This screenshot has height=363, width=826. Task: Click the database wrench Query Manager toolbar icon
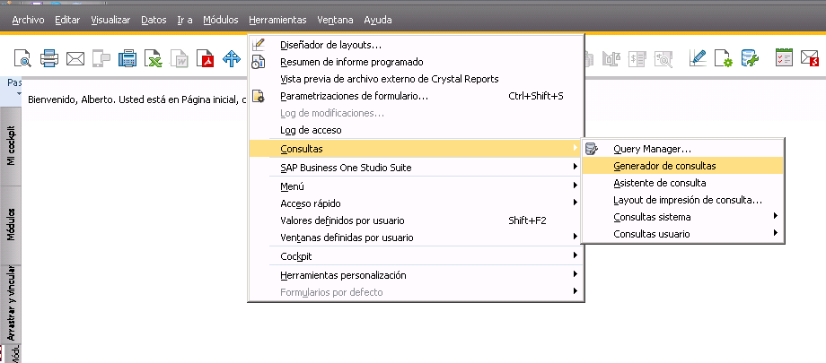point(751,59)
